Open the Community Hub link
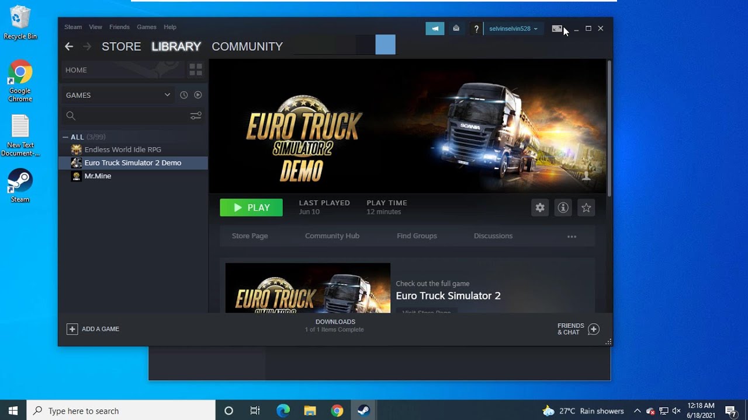The width and height of the screenshot is (748, 420). (332, 236)
